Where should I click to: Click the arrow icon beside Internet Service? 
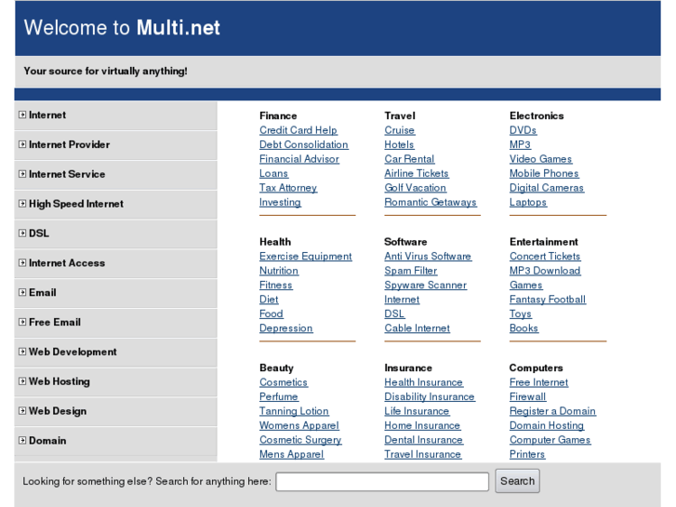tap(22, 174)
